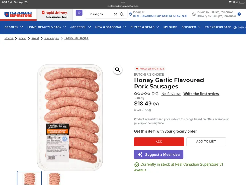
Task: Click the pickup time clock icon
Action: [194, 14]
